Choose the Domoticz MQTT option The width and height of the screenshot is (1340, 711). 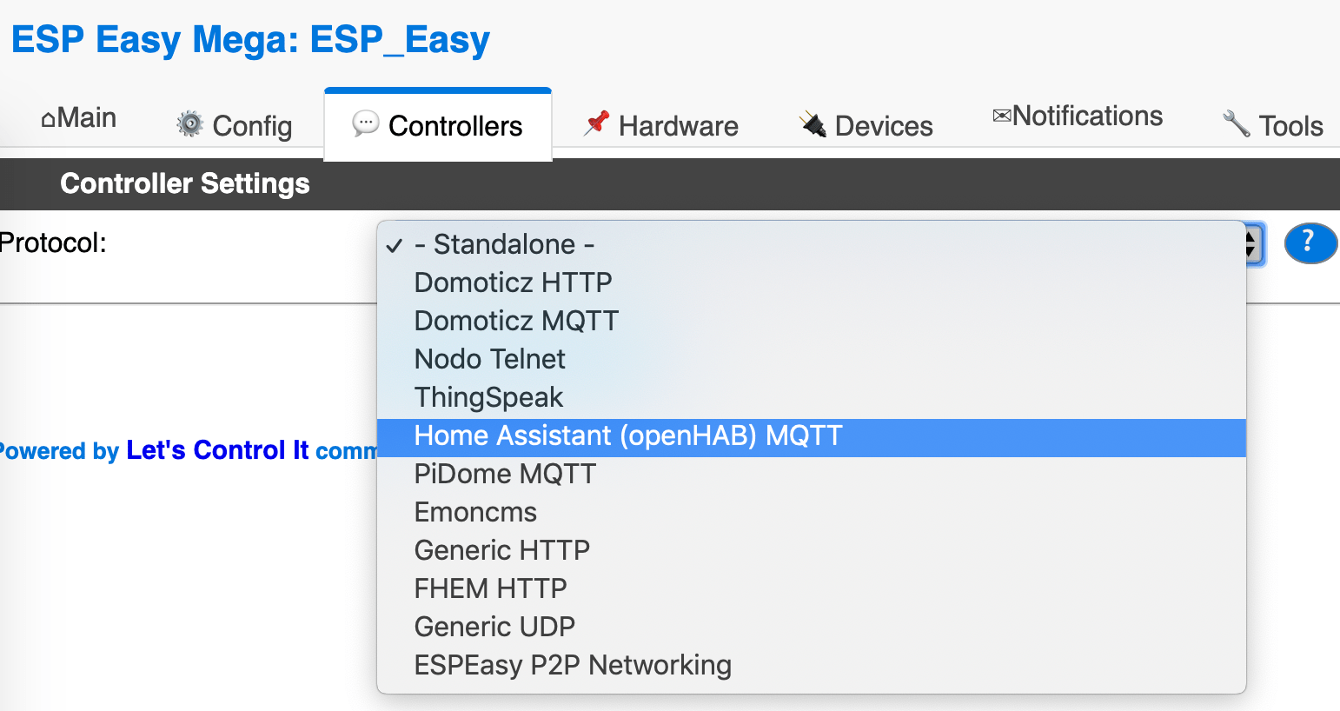pos(515,321)
